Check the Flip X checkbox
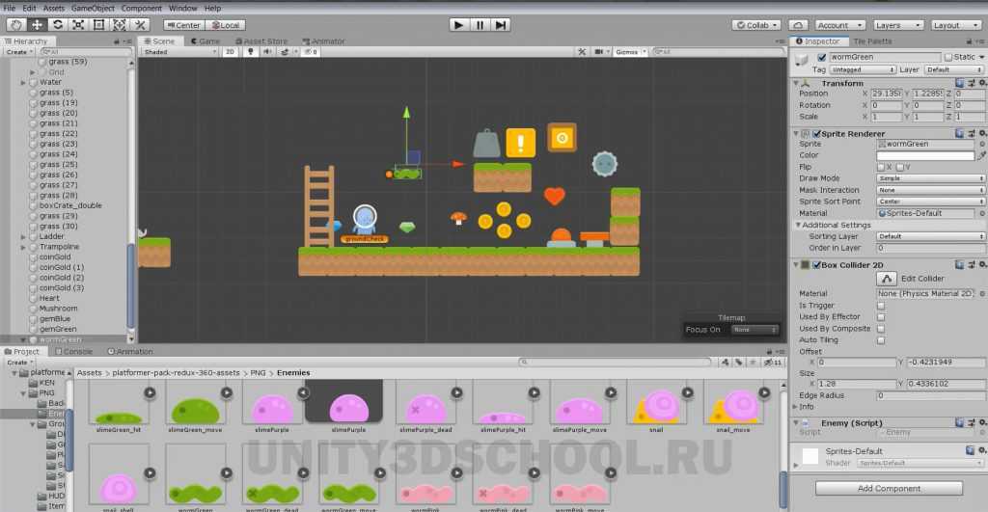This screenshot has height=512, width=988. pyautogui.click(x=880, y=167)
